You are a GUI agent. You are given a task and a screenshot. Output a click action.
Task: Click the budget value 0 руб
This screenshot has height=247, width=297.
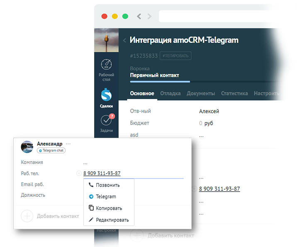[206, 123]
